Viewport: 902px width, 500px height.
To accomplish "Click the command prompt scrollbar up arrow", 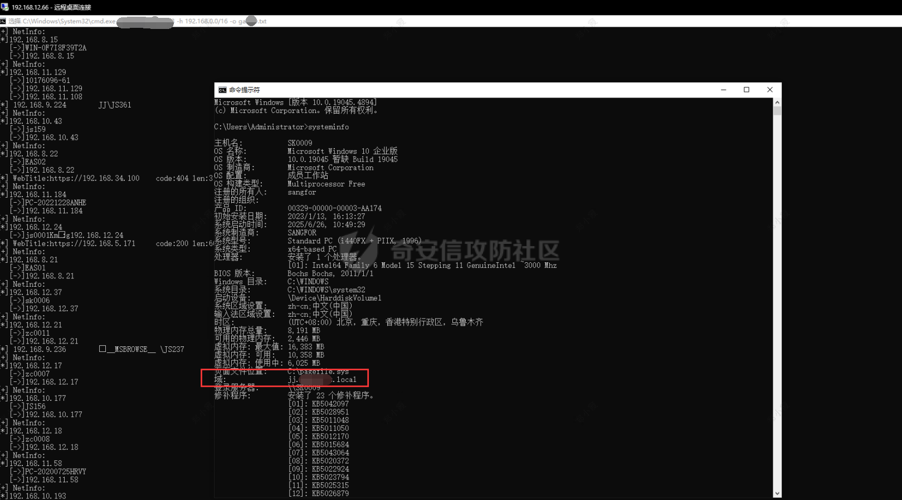I will click(777, 102).
